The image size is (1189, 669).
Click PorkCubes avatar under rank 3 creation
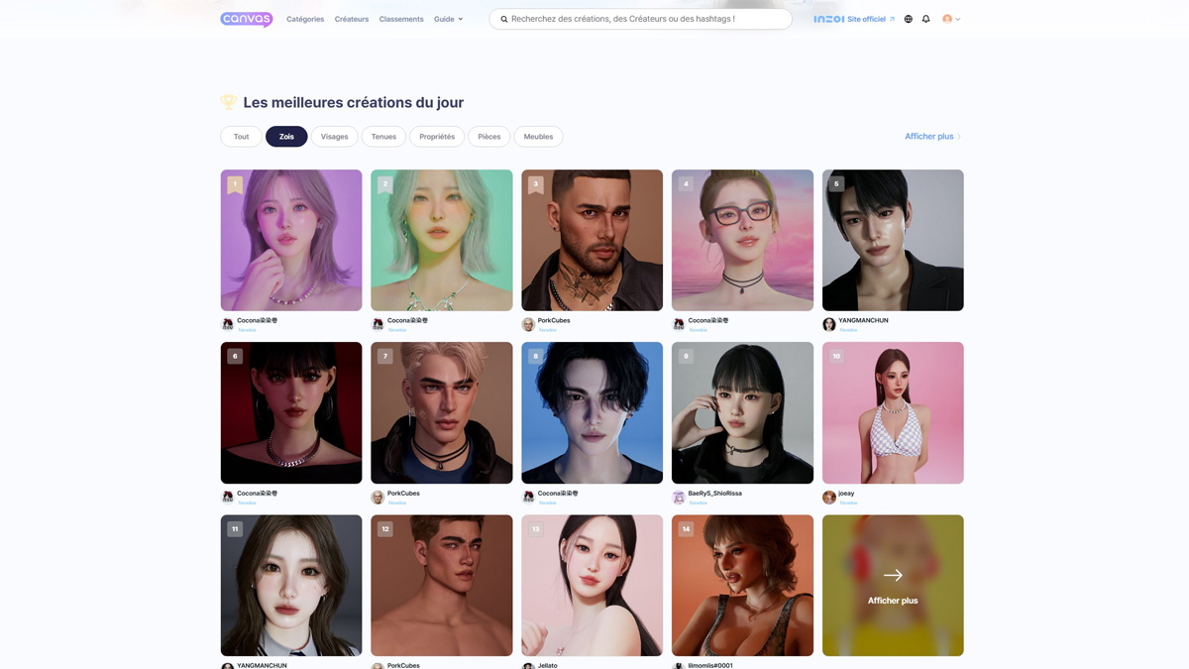[x=528, y=324]
